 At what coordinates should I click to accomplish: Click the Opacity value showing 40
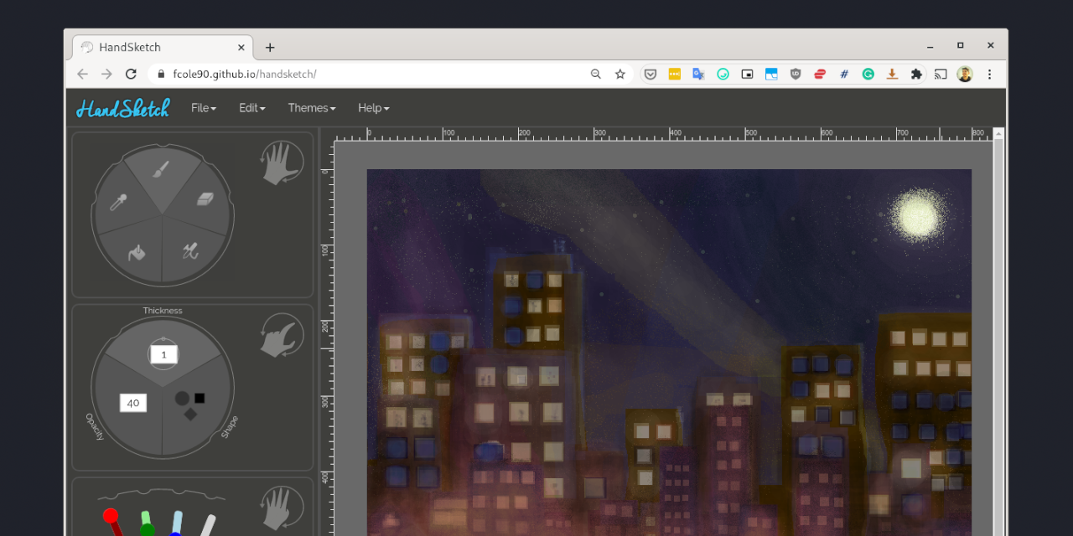click(x=132, y=403)
